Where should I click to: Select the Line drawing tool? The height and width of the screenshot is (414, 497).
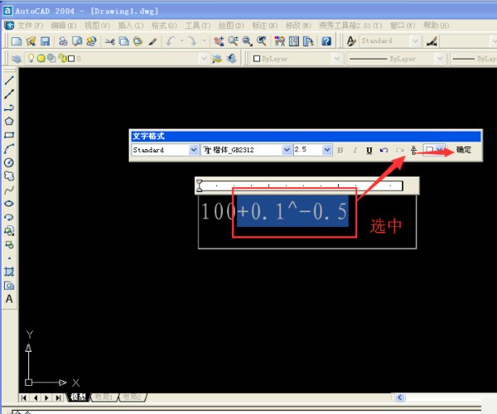(x=9, y=81)
